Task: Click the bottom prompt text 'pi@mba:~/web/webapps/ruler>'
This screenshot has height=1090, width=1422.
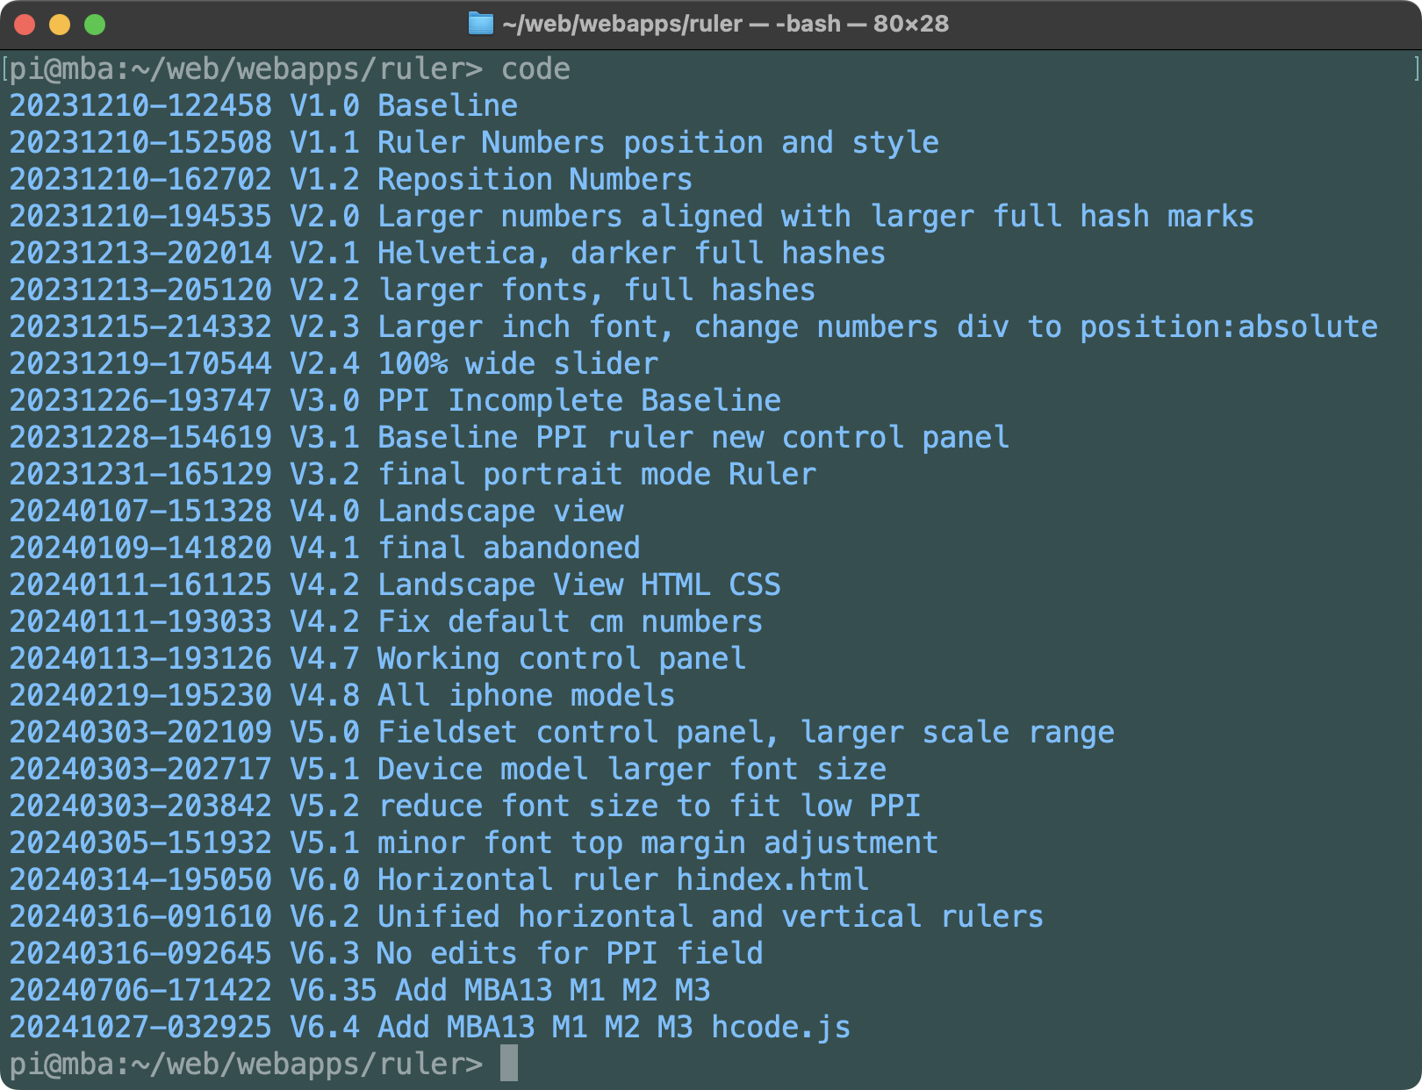Action: point(246,1064)
